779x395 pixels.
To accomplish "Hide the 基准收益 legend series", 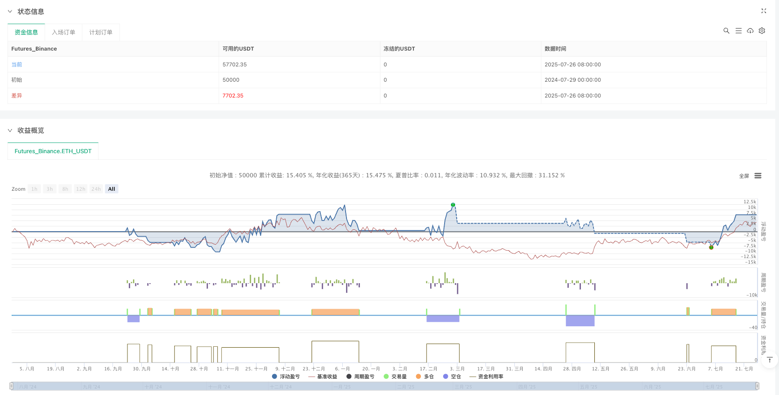I will coord(323,376).
